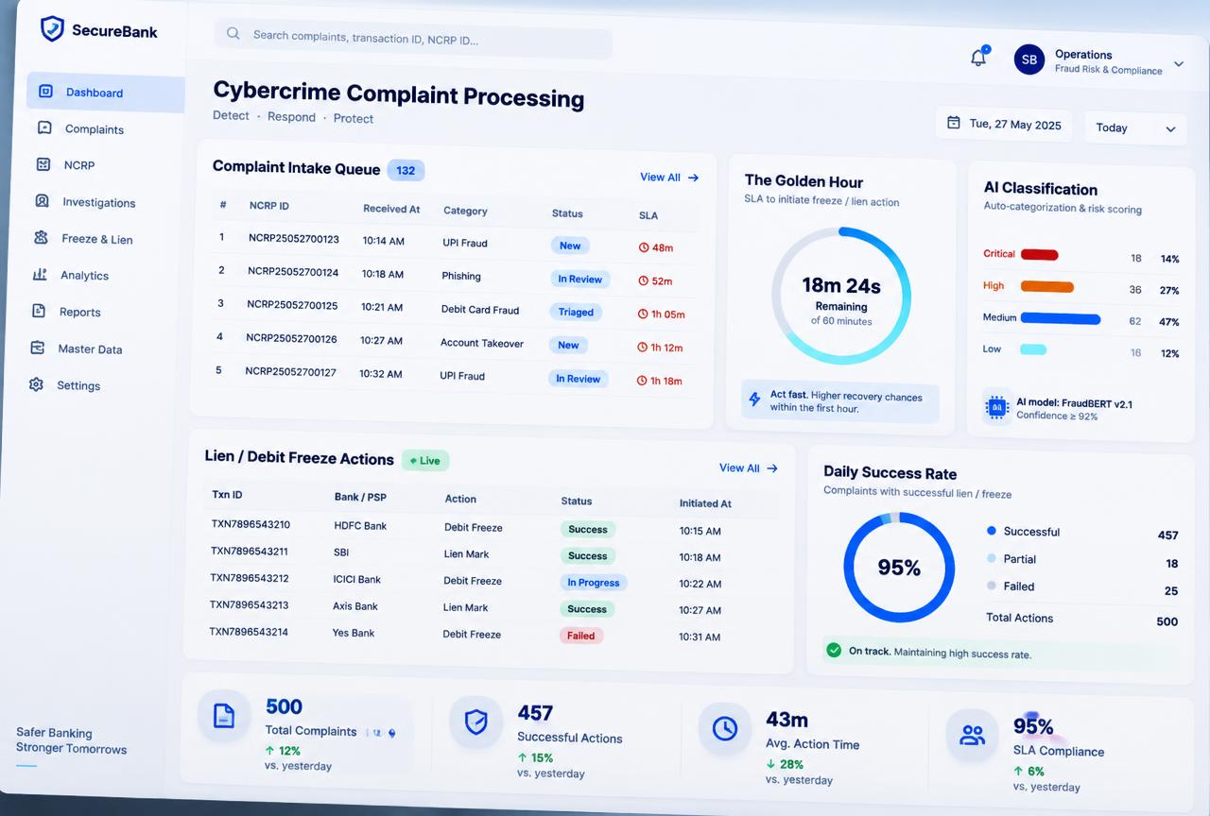1210x816 pixels.
Task: Select complaint NCRP25052700126
Action: (291, 338)
